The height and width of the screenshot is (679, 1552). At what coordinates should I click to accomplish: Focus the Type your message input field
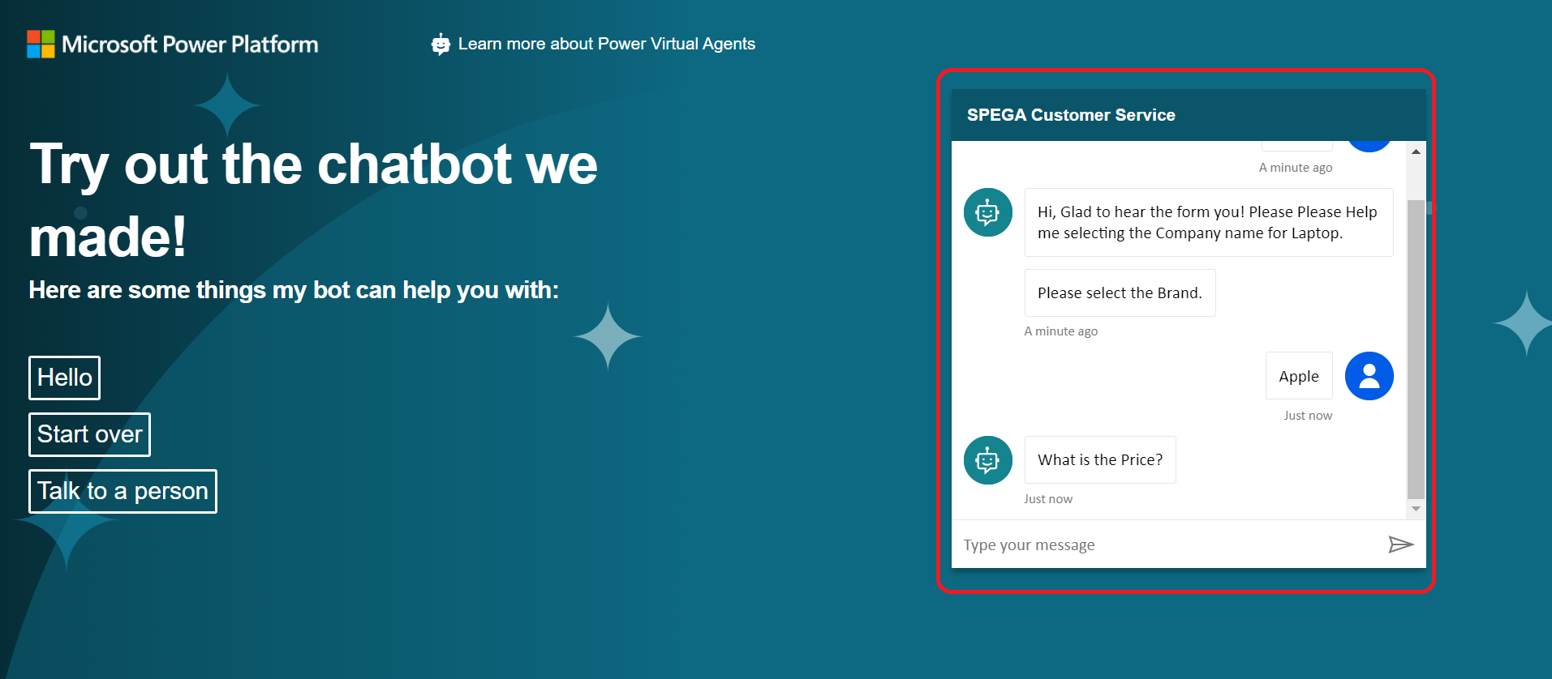click(1168, 544)
